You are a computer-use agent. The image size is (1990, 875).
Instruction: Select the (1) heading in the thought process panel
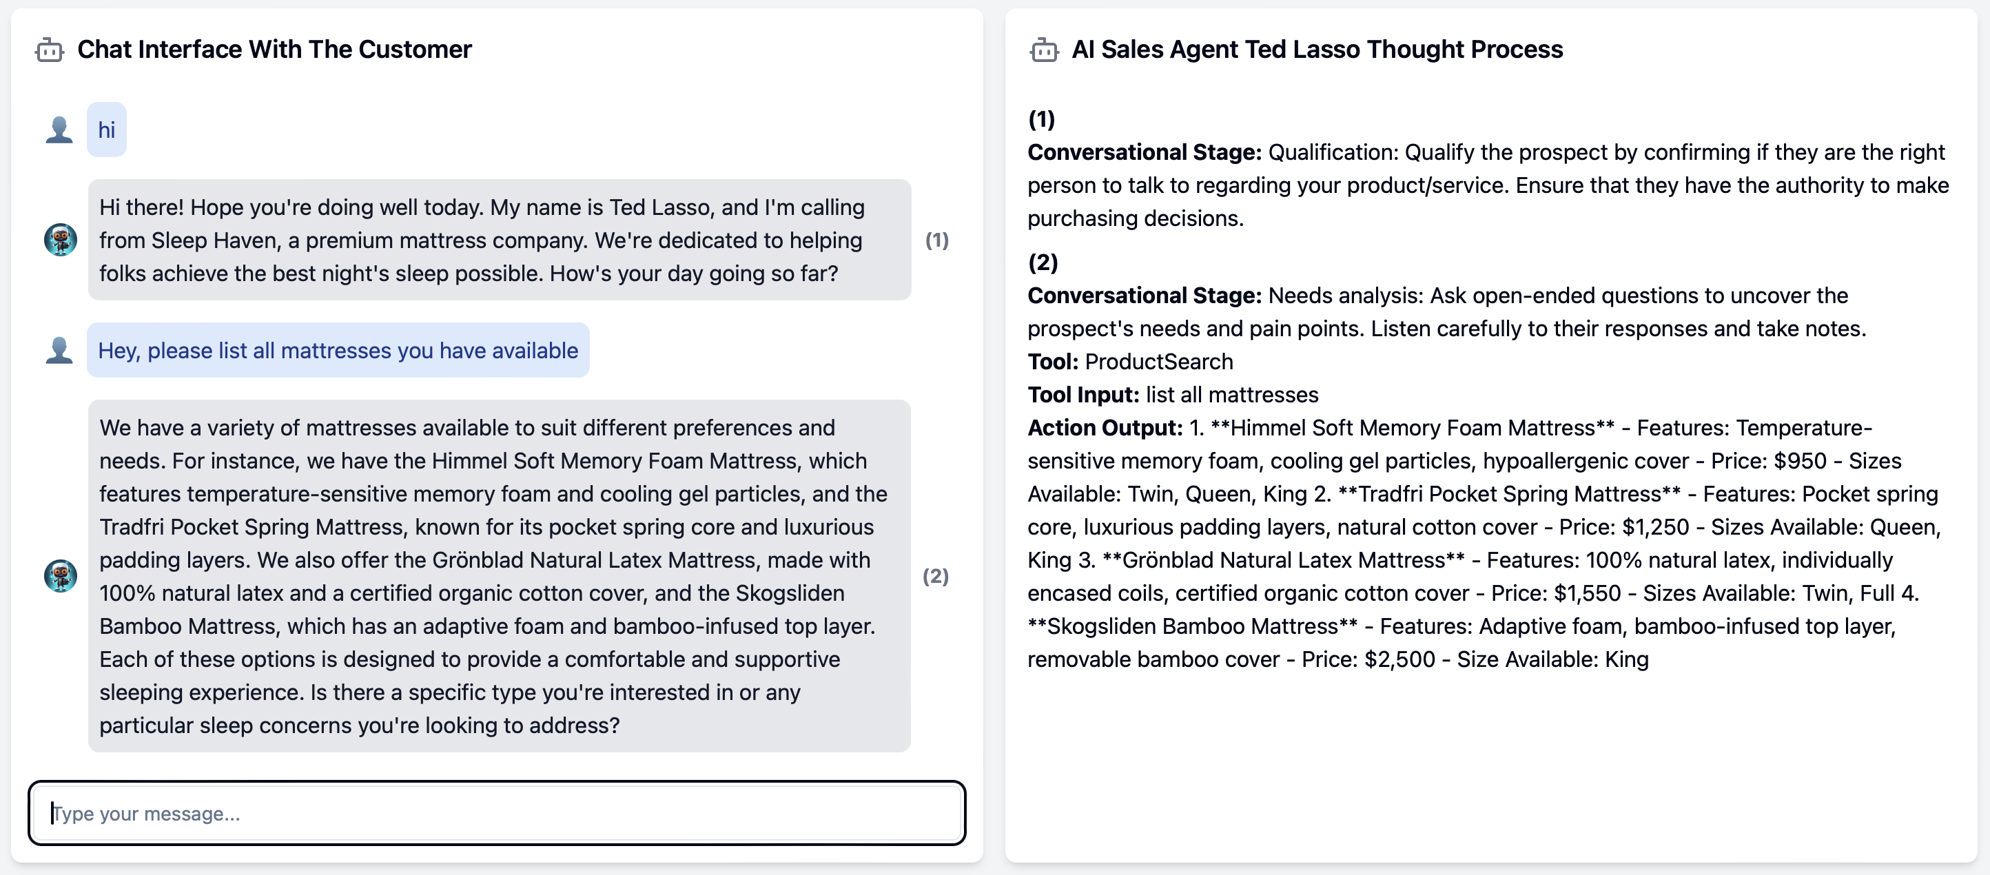tap(1041, 119)
